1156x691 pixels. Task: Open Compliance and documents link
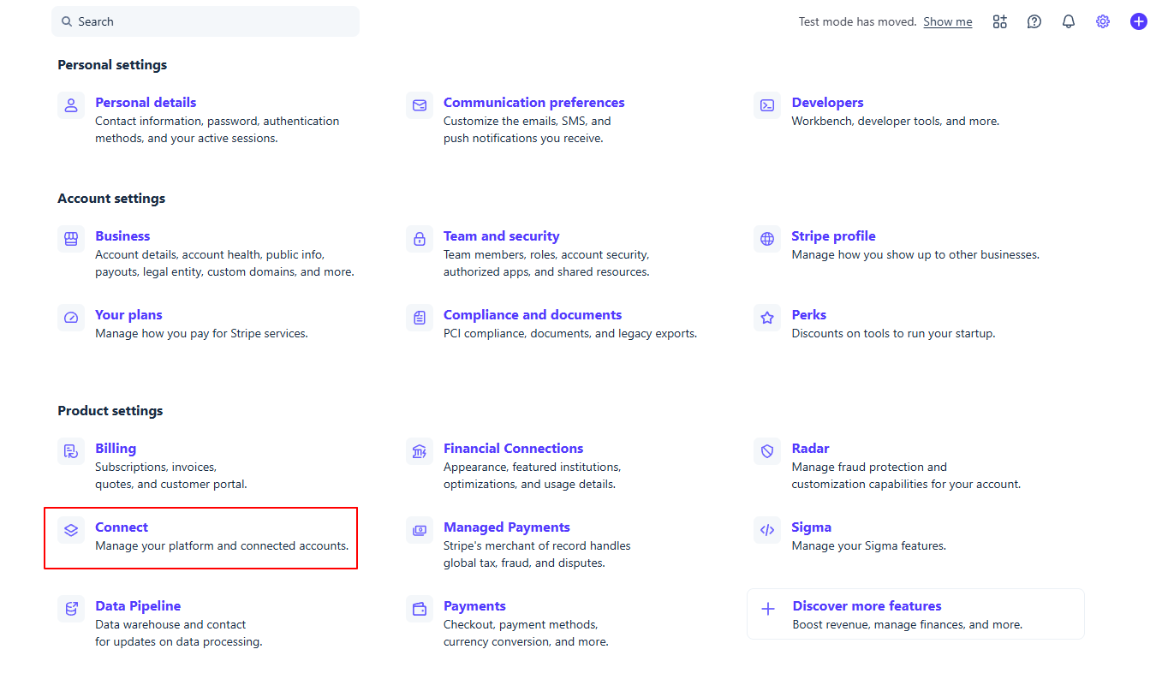[532, 315]
